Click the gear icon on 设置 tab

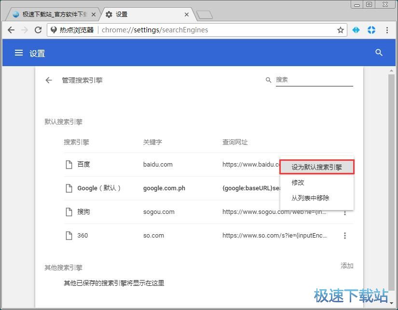[x=109, y=14]
